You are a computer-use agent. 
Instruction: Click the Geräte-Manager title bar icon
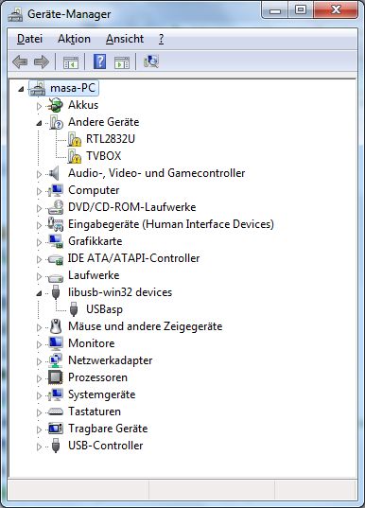click(x=15, y=14)
